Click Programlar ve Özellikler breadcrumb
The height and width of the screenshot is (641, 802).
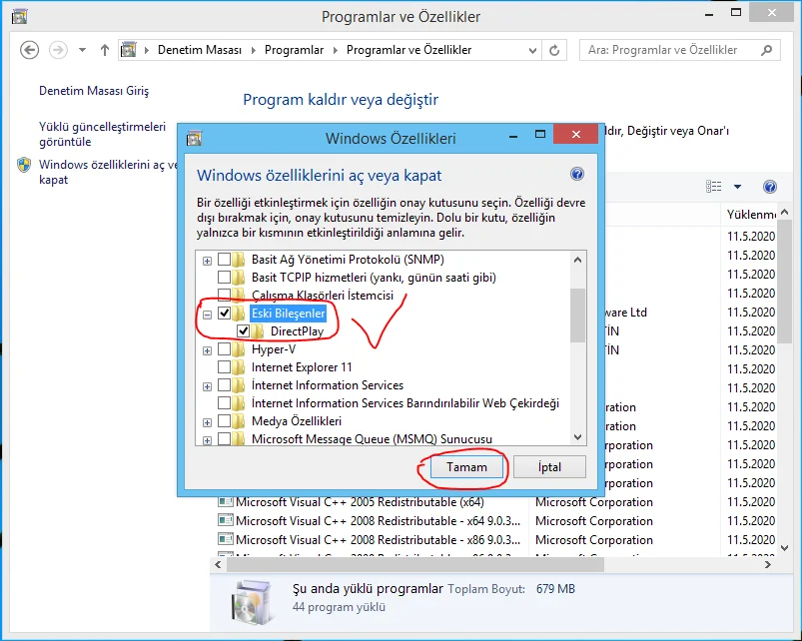click(x=409, y=50)
